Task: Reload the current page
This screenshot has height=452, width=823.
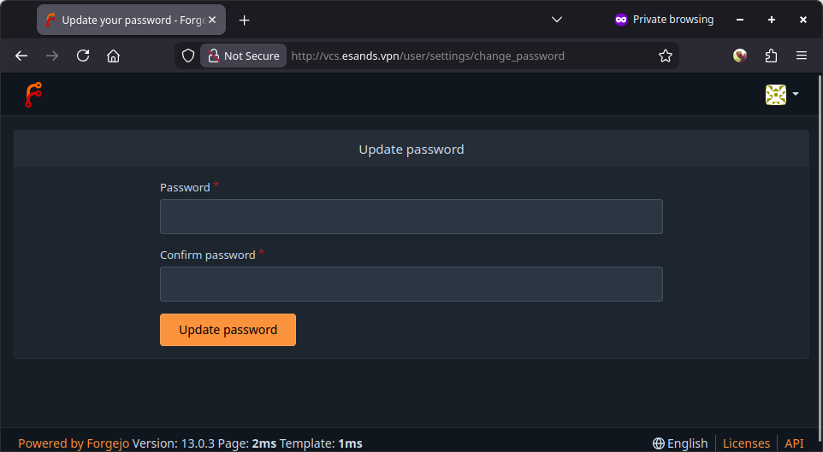Action: (x=83, y=56)
